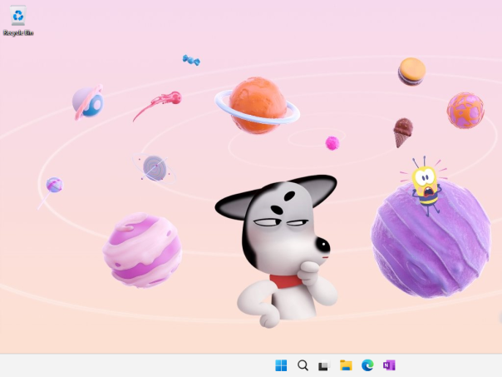Launch File Explorer from the taskbar
The height and width of the screenshot is (377, 502).
point(346,365)
